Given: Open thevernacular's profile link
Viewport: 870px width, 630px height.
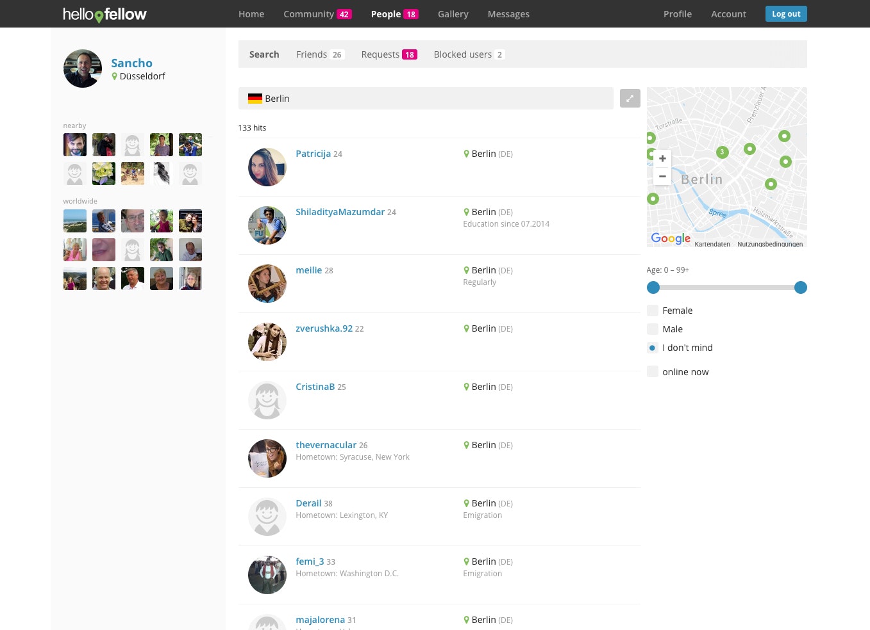Looking at the screenshot, I should tap(326, 444).
